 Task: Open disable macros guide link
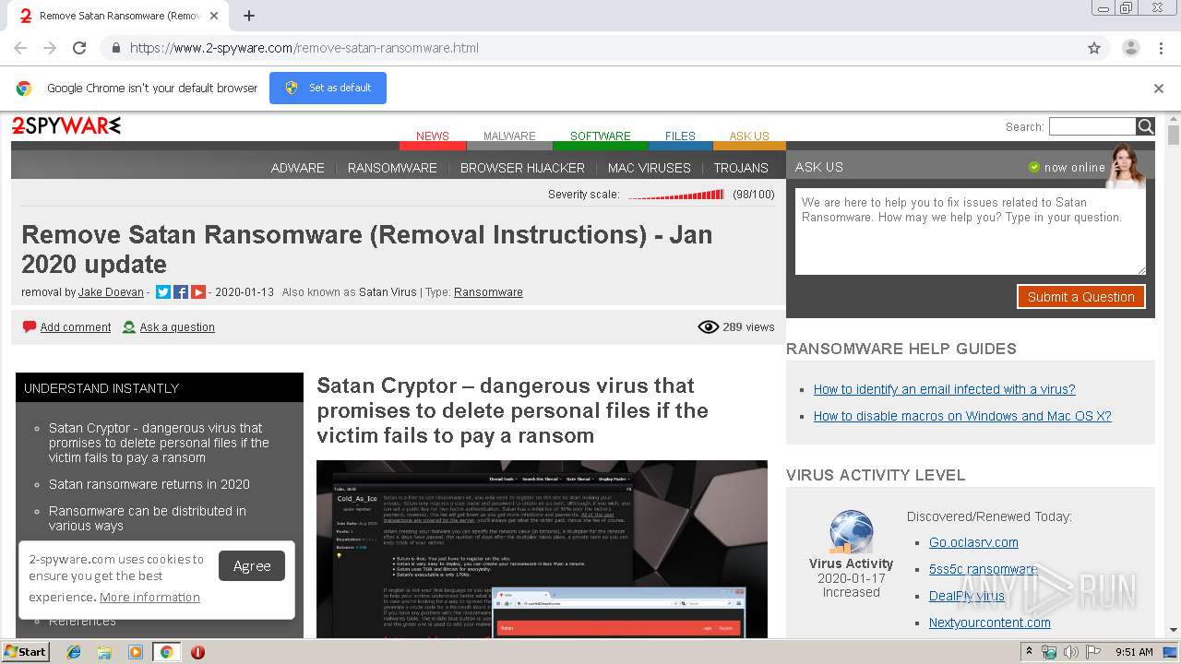(962, 416)
